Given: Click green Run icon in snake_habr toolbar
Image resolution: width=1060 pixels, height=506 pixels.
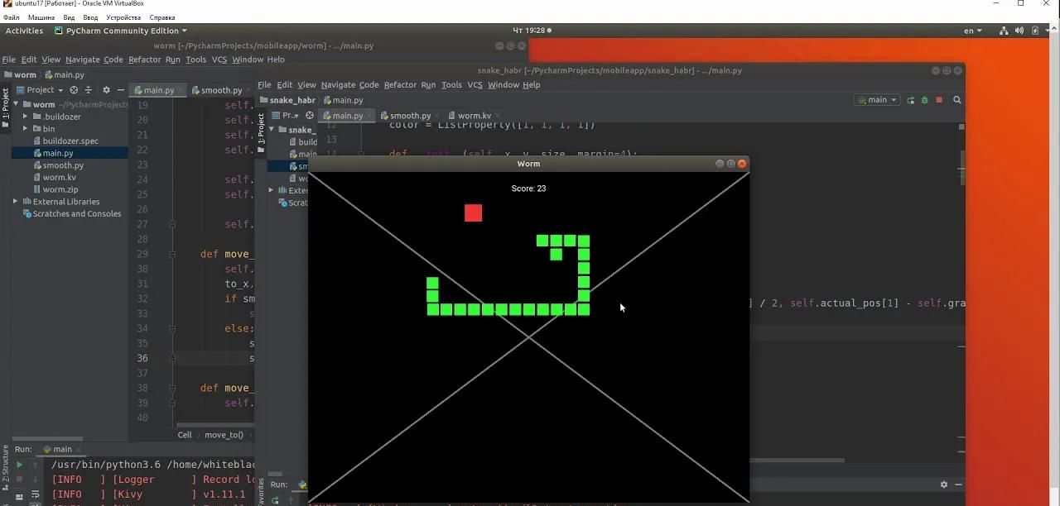Looking at the screenshot, I should coord(911,100).
